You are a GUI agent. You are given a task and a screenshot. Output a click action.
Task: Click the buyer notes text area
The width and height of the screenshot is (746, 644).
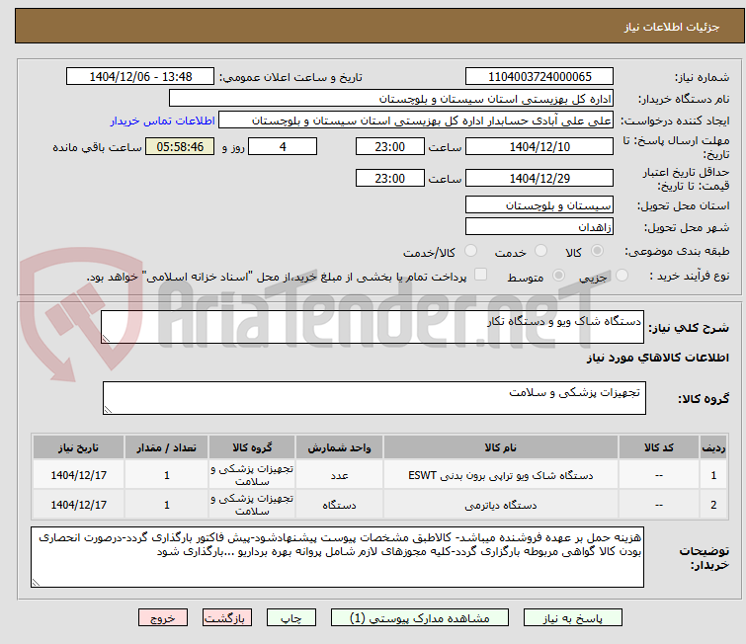coord(337,557)
